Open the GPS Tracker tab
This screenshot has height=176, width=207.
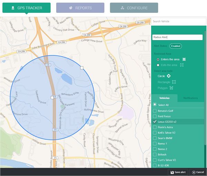click(26, 8)
